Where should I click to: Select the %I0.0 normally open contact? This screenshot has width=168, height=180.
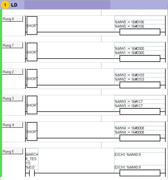(x=32, y=173)
